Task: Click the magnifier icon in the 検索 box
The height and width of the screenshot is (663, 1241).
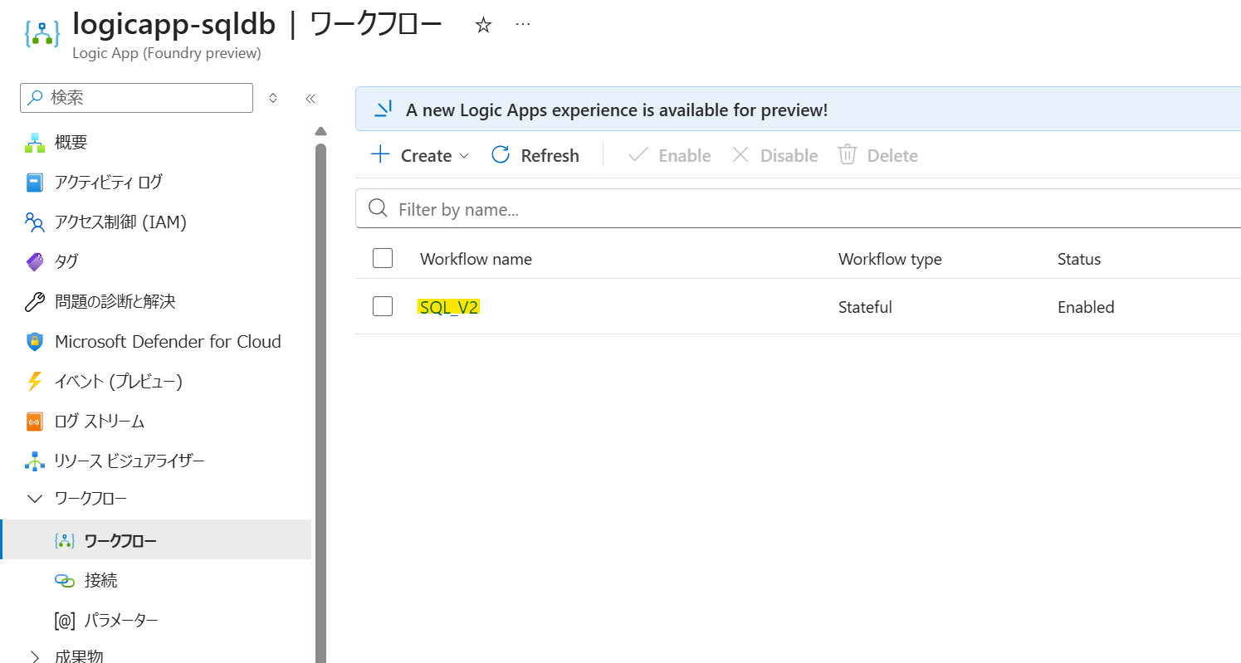Action: coord(35,98)
